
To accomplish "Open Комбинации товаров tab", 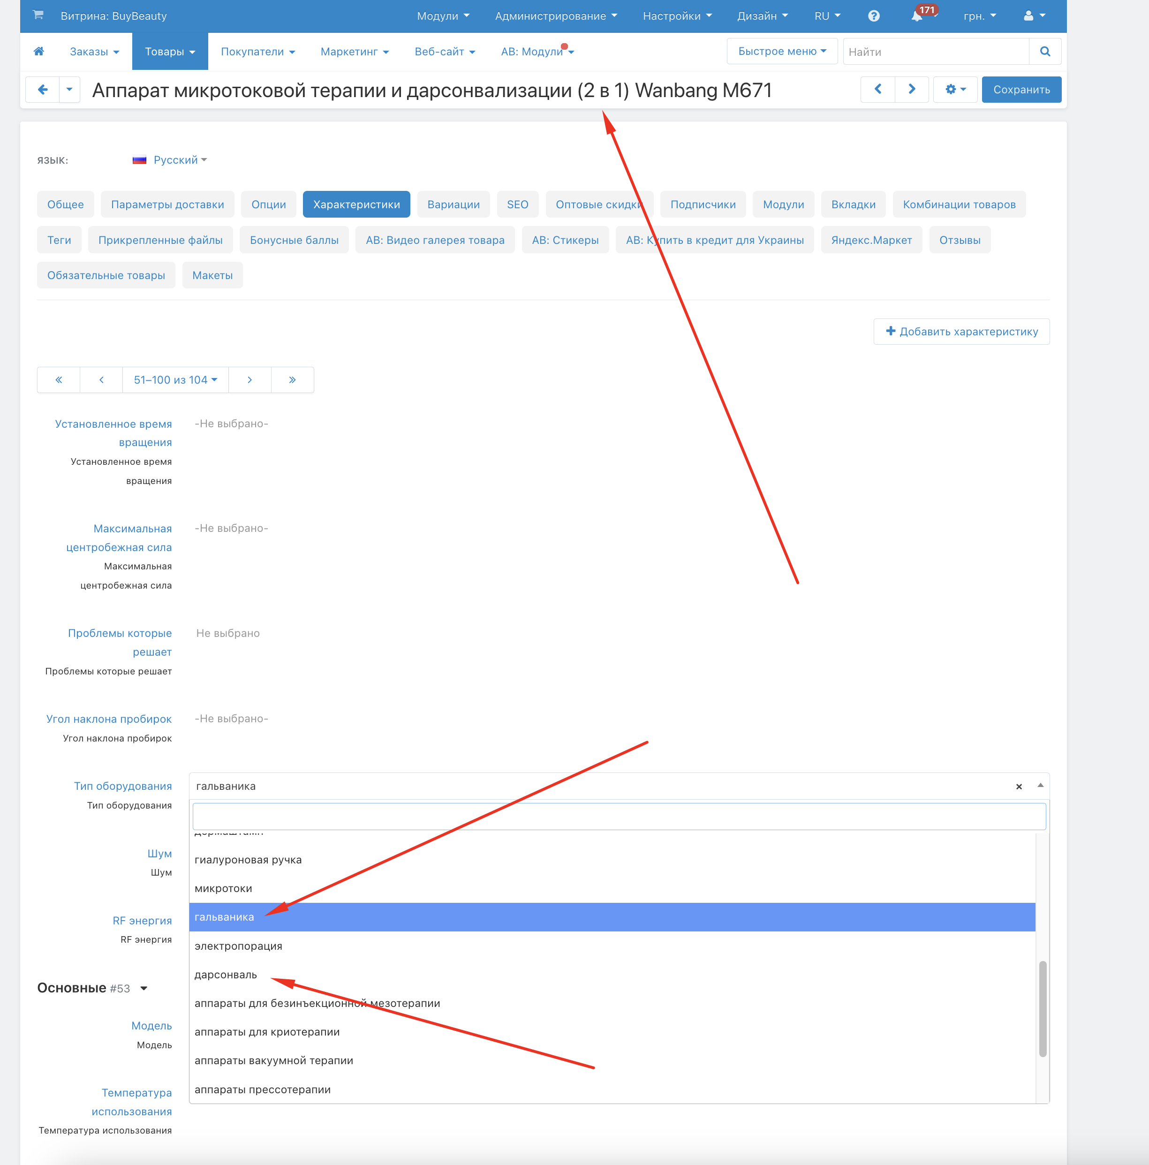I will 959,204.
